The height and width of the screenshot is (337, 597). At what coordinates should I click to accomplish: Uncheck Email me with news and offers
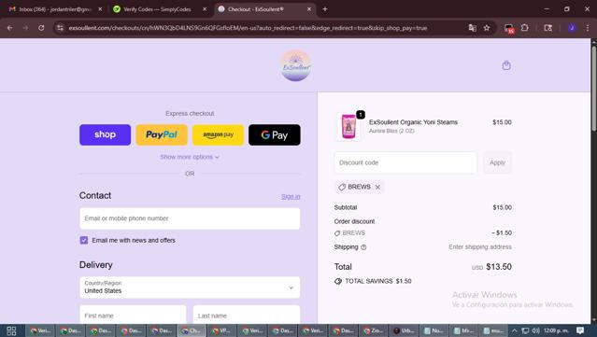coord(84,241)
